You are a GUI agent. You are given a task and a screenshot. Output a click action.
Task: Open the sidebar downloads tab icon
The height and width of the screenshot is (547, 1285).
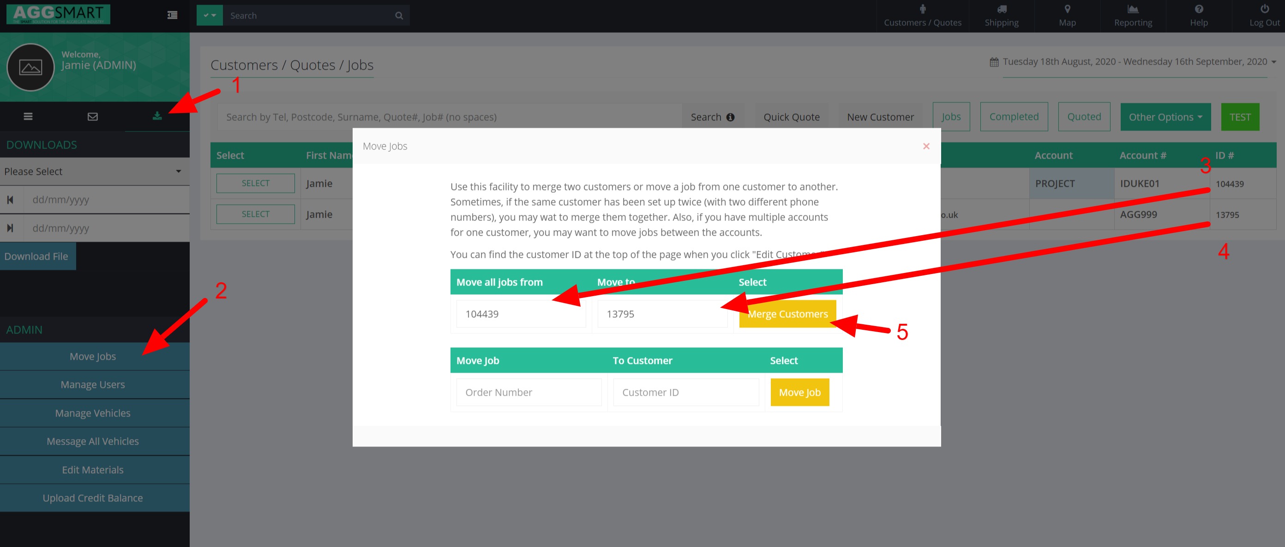(x=157, y=116)
